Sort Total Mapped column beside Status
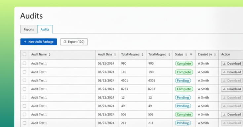The height and width of the screenshot is (127, 243). (x=169, y=54)
